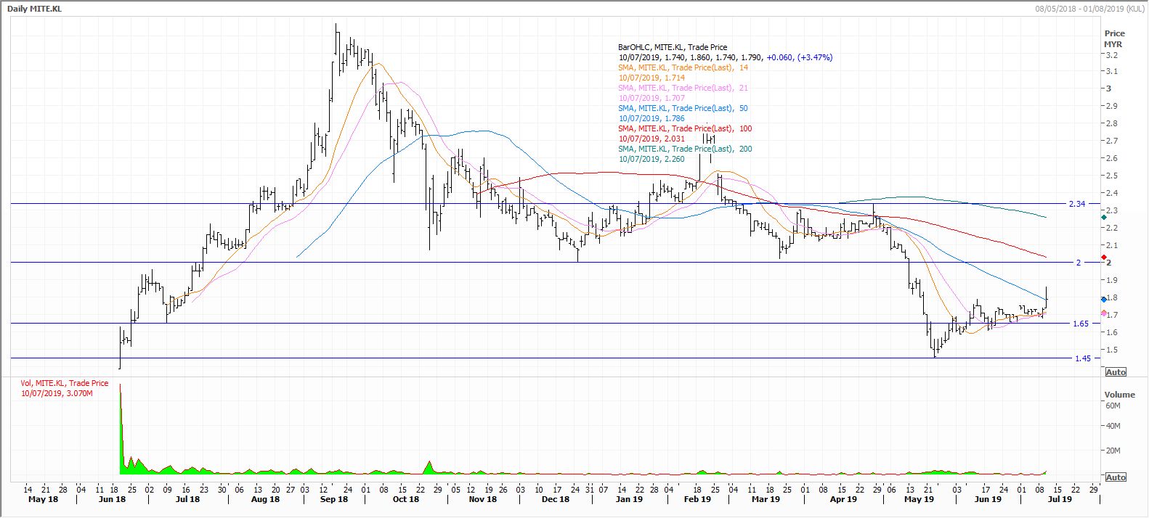Select the 2.34 horizontal level label
Viewport: 1149px width, 518px height.
pos(1077,204)
